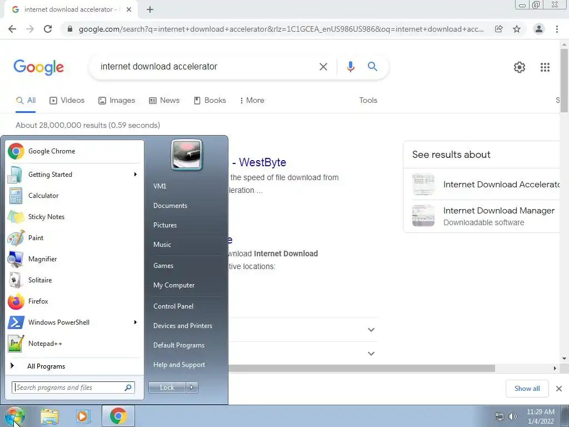Open More search filters dropdown

[x=252, y=100]
